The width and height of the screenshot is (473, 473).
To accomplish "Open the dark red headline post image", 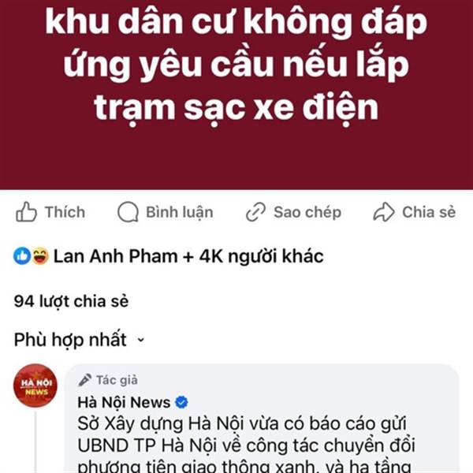I will [236, 95].
